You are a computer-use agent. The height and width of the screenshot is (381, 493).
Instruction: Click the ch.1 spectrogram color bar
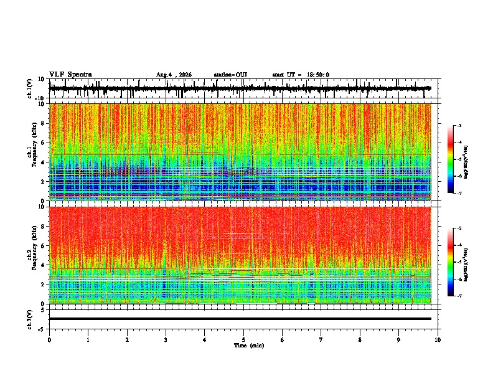[x=451, y=159]
